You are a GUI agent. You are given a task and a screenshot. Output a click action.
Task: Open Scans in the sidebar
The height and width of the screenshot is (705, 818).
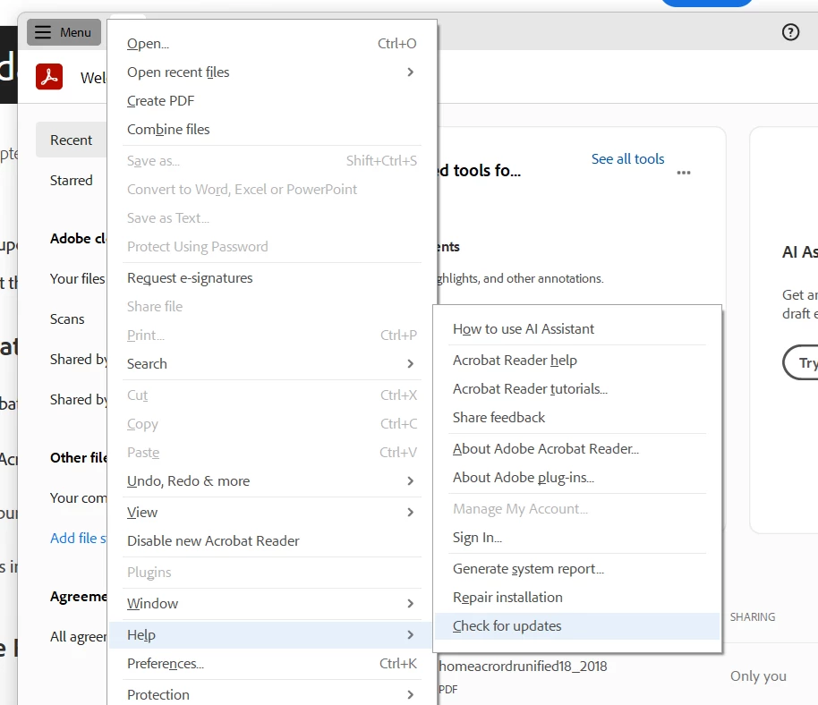tap(67, 319)
